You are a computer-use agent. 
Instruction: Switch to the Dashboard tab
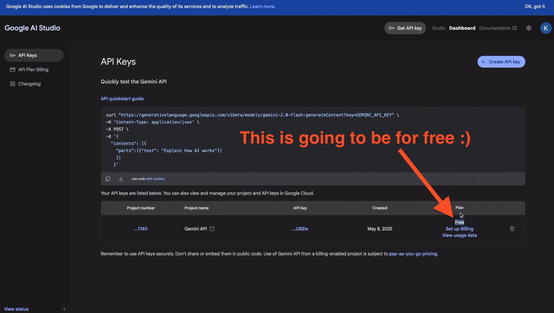coord(462,28)
